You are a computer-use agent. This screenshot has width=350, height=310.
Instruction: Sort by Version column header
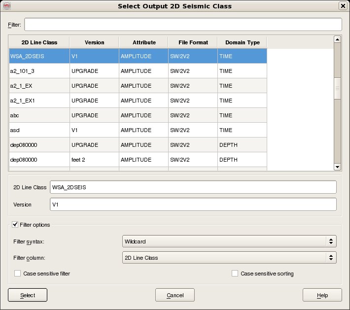coord(94,42)
